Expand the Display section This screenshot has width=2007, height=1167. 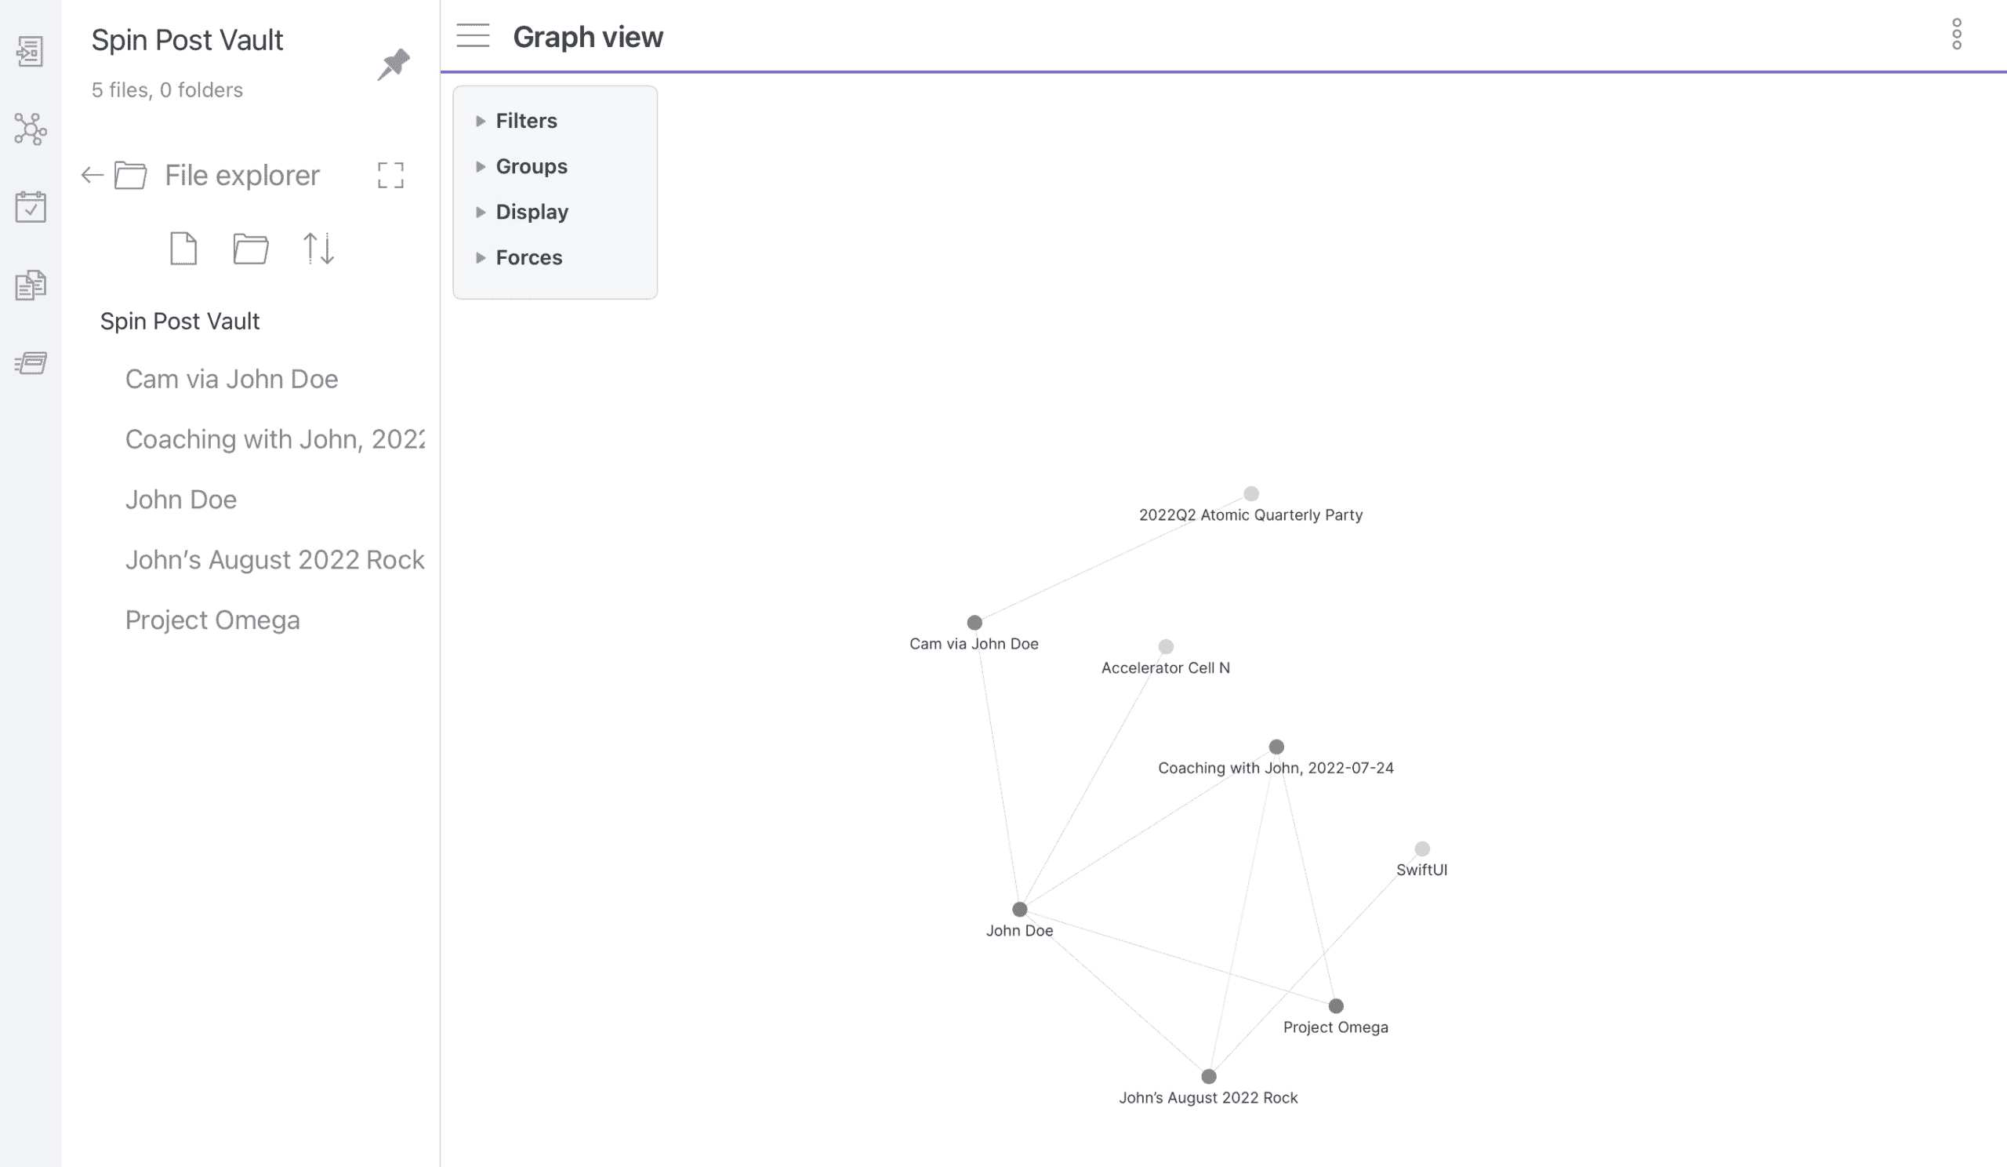[532, 212]
